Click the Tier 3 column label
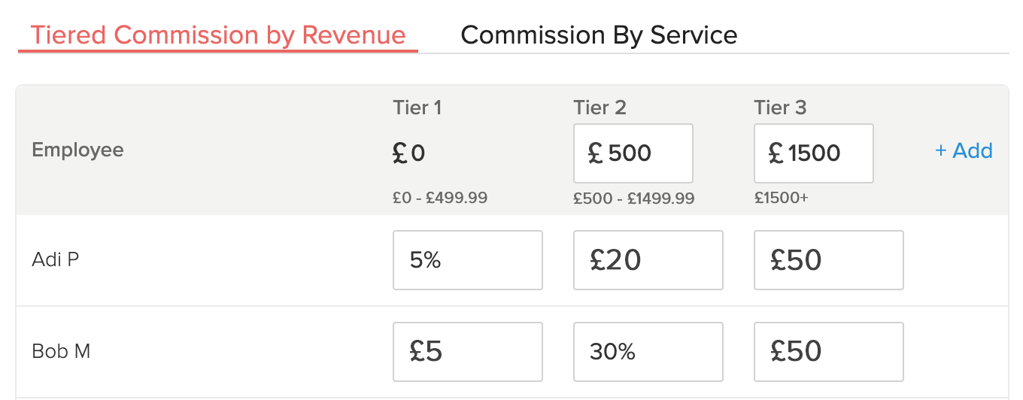The width and height of the screenshot is (1023, 400). (x=780, y=108)
